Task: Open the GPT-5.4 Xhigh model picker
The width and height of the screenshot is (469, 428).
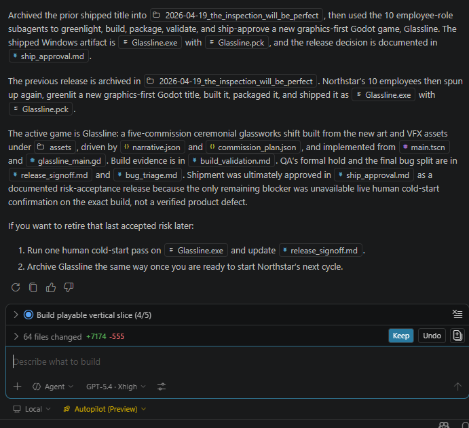Action: [115, 387]
